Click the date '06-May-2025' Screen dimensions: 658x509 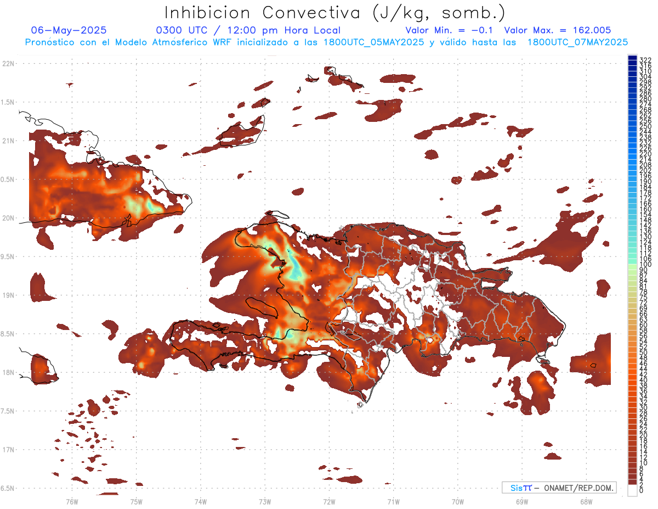[69, 30]
